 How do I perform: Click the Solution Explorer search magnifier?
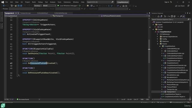pos(188,19)
